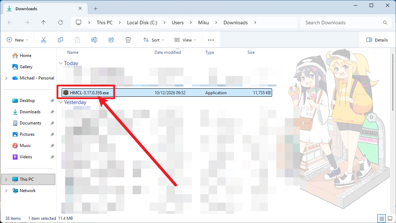
Task: Open the New dropdown menu
Action: tap(18, 40)
